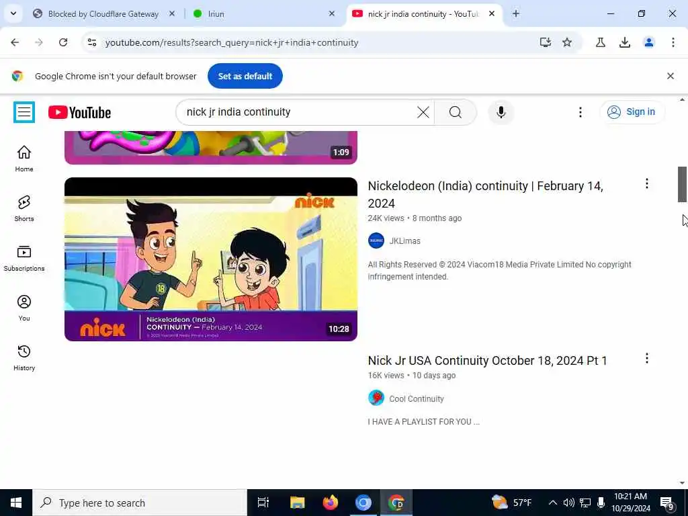Viewport: 688px width, 516px height.
Task: Open options for Nickelodeon (India) continuity video
Action: pyautogui.click(x=646, y=184)
